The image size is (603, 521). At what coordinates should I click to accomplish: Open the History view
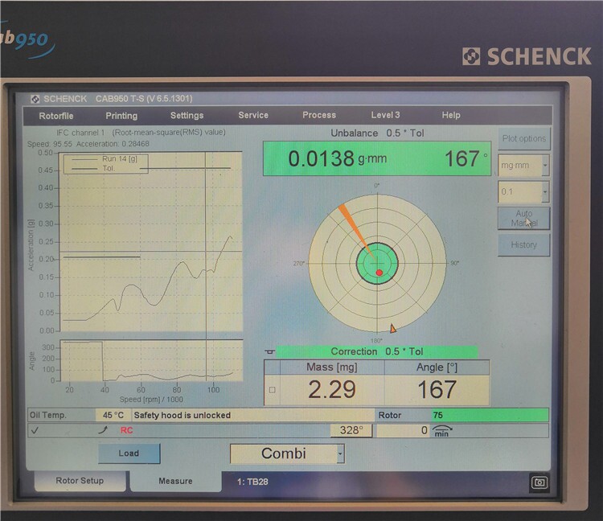tap(523, 245)
